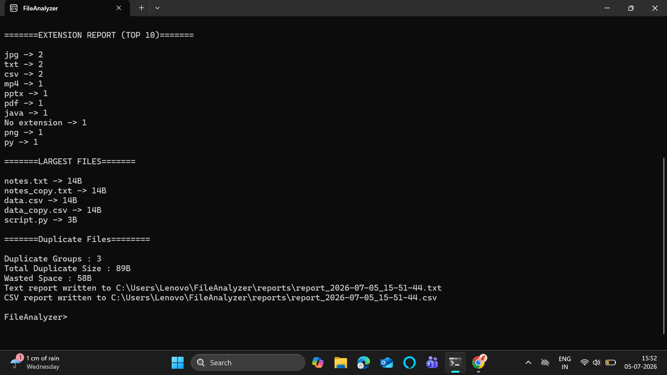Click the FileAnalyzer> prompt
Viewport: 667px width, 375px height.
(x=36, y=317)
